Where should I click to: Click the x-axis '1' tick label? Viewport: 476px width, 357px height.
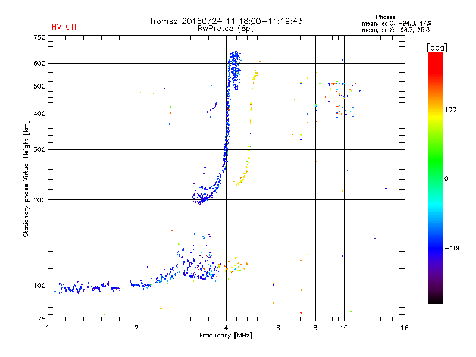(x=48, y=328)
